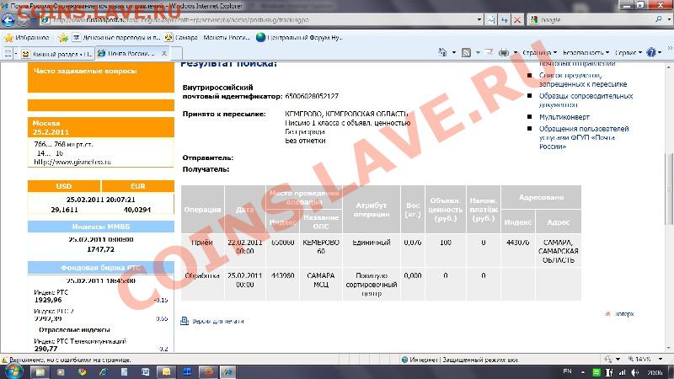Click the Add to Favorites bar icon
Screen dimensions: 674x379
click(x=63, y=38)
